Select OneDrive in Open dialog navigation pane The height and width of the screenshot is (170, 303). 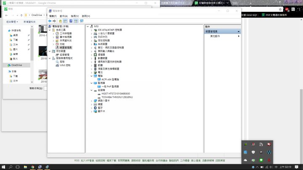16,65
